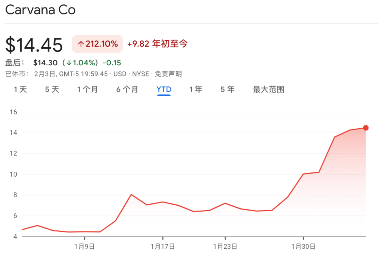Screen dimensions: 378x254
Task: Click the up arrow in change badge
Action: (81, 44)
